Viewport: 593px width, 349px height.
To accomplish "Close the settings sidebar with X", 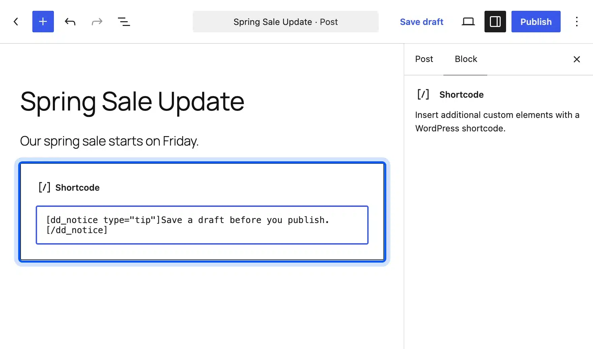I will pyautogui.click(x=577, y=59).
